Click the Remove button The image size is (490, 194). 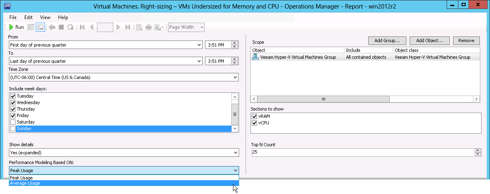click(466, 41)
